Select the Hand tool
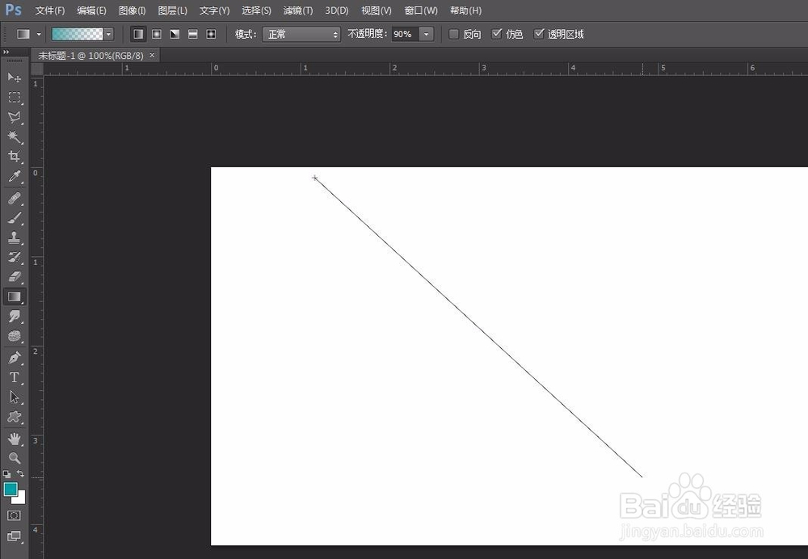Viewport: 808px width, 559px height. [15, 439]
